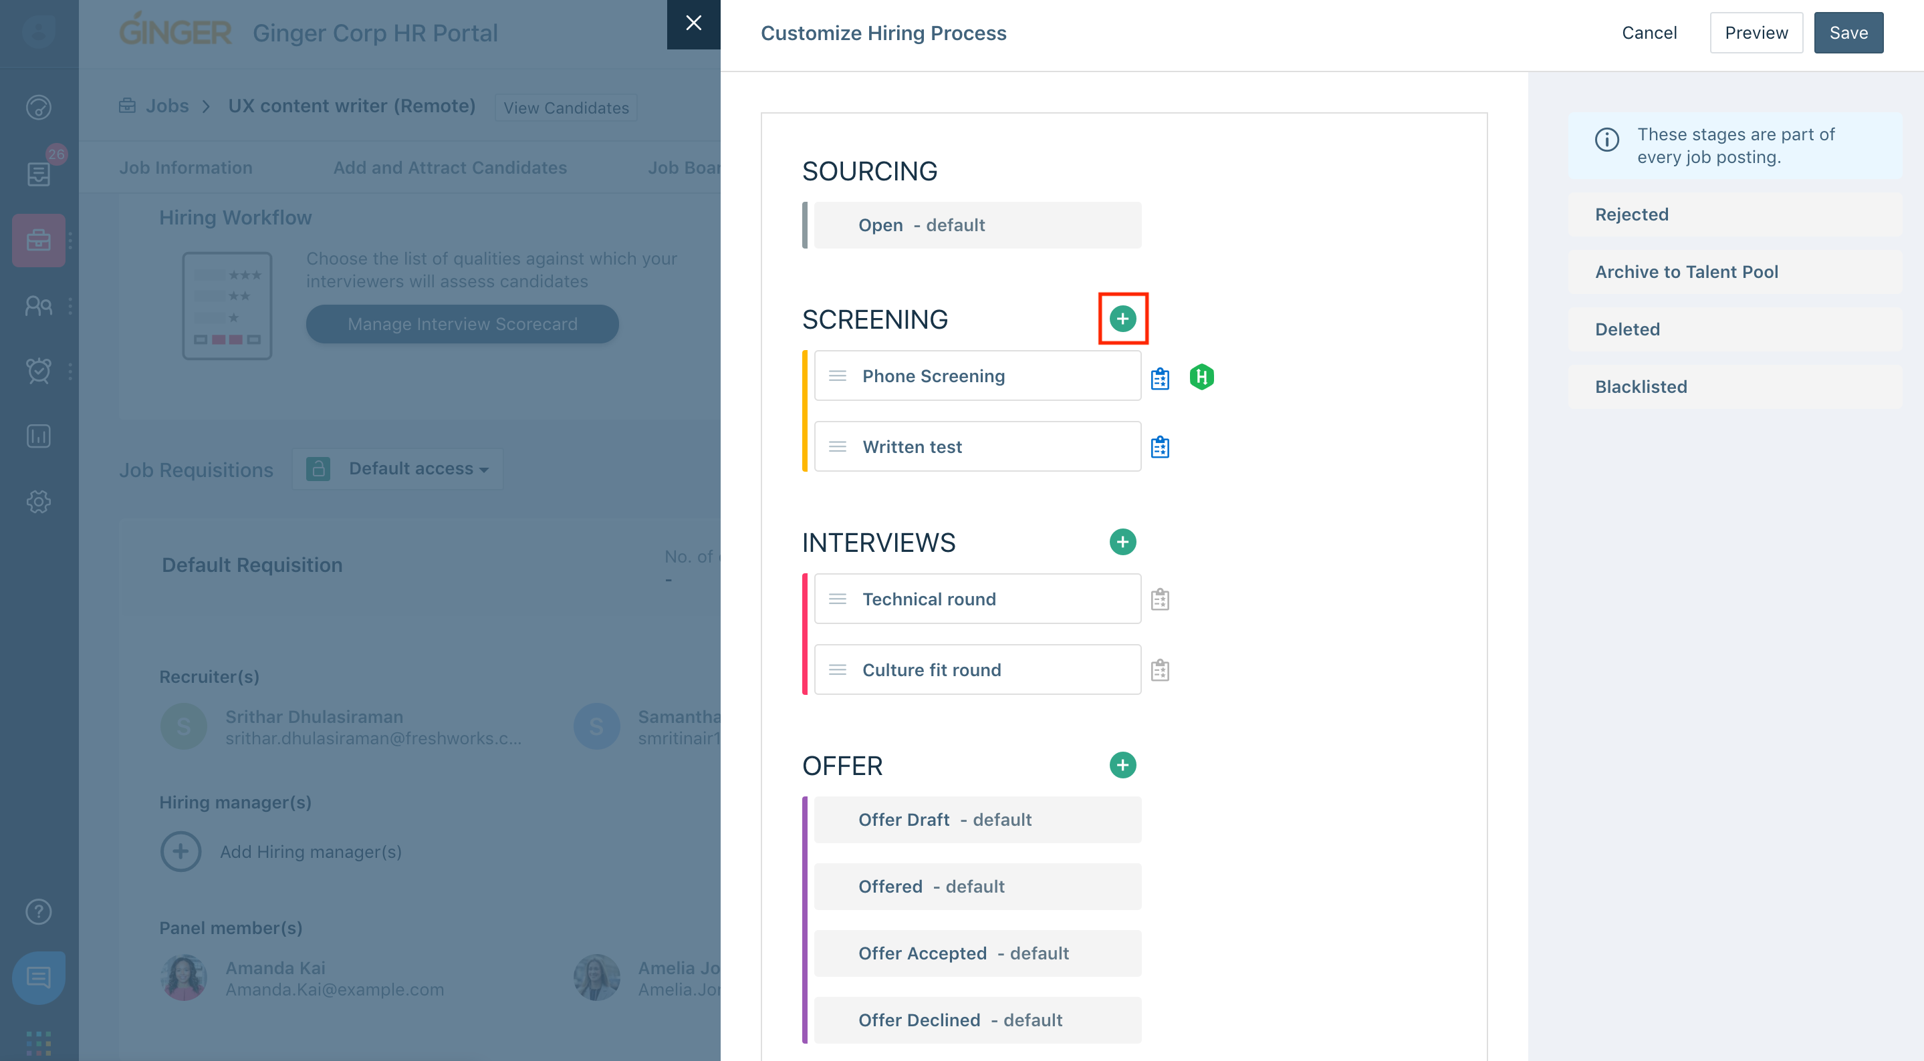Open the Reports sidebar icon
Image resolution: width=1924 pixels, height=1061 pixels.
pos(39,436)
